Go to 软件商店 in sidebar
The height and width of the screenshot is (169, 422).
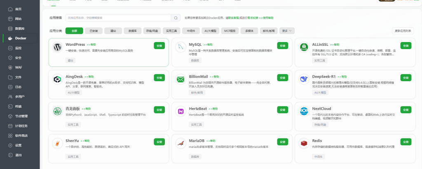pos(21,136)
